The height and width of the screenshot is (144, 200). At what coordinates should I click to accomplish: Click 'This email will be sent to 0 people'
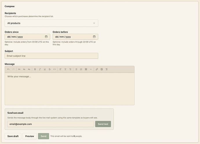[66, 136]
